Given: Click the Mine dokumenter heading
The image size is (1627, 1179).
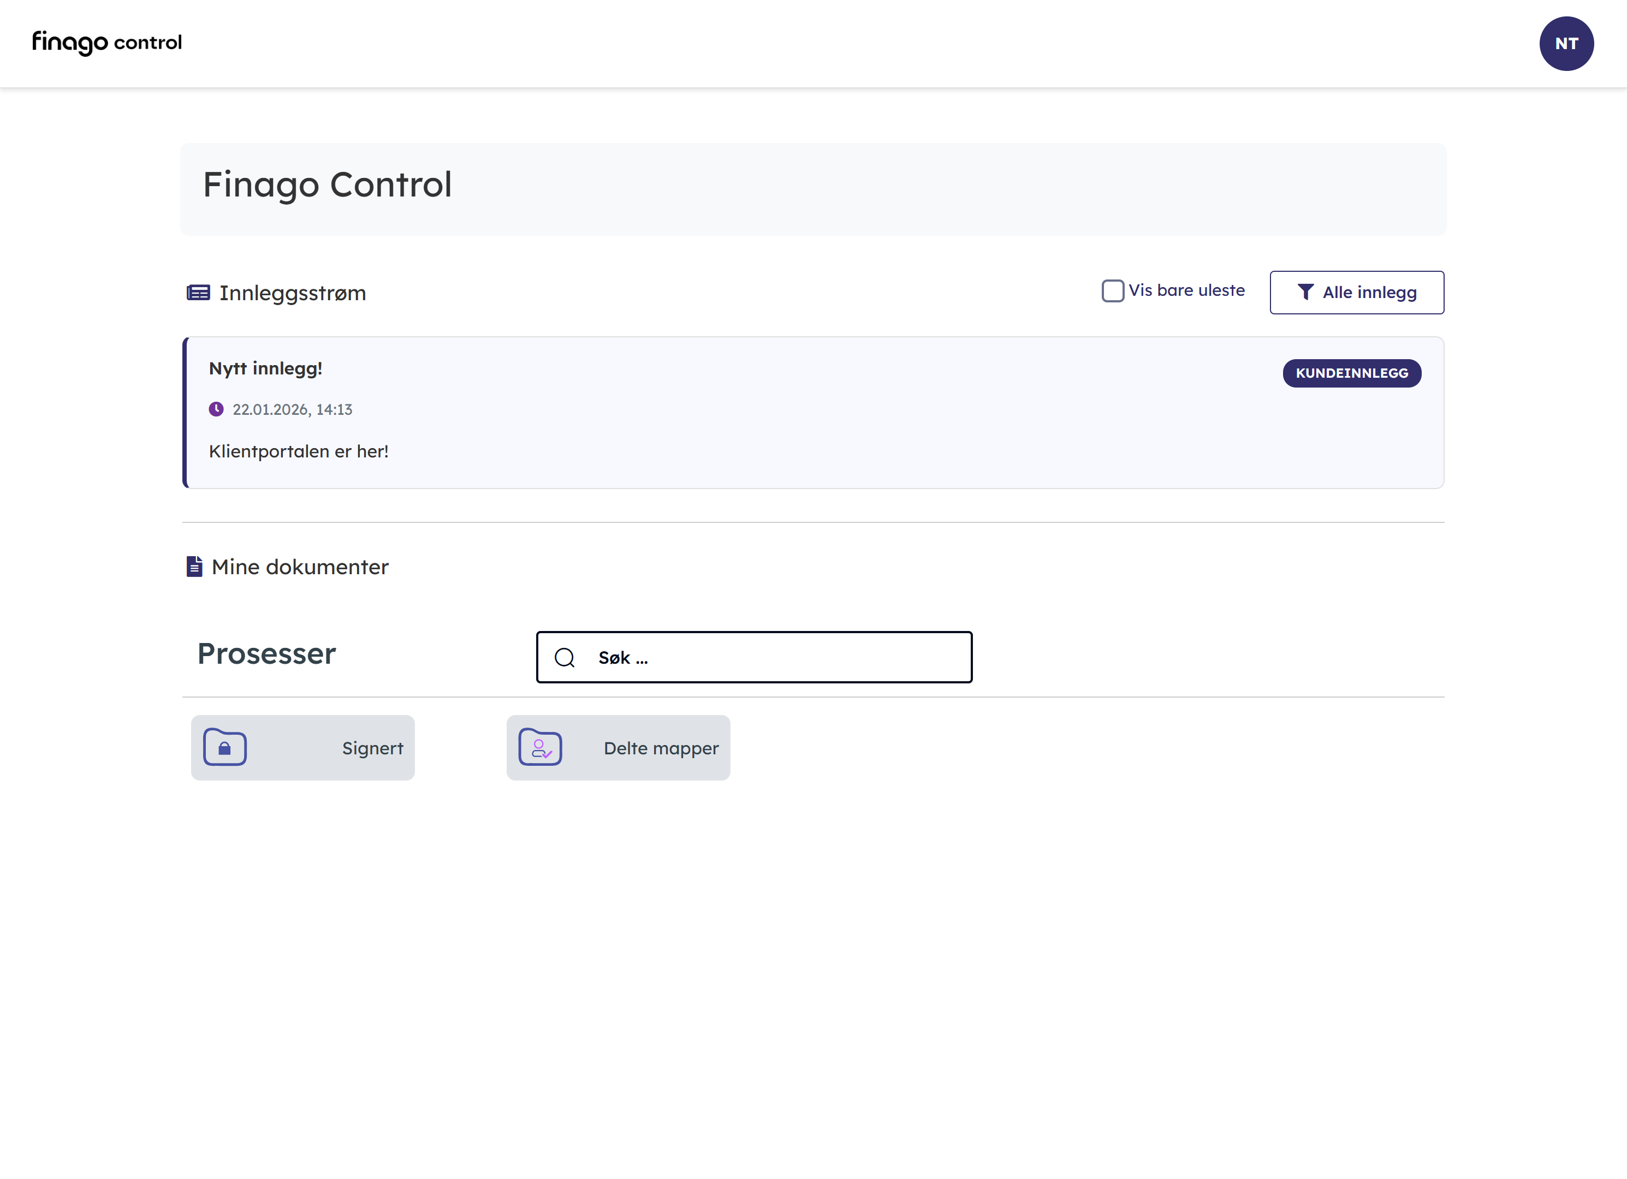Looking at the screenshot, I should click(300, 567).
